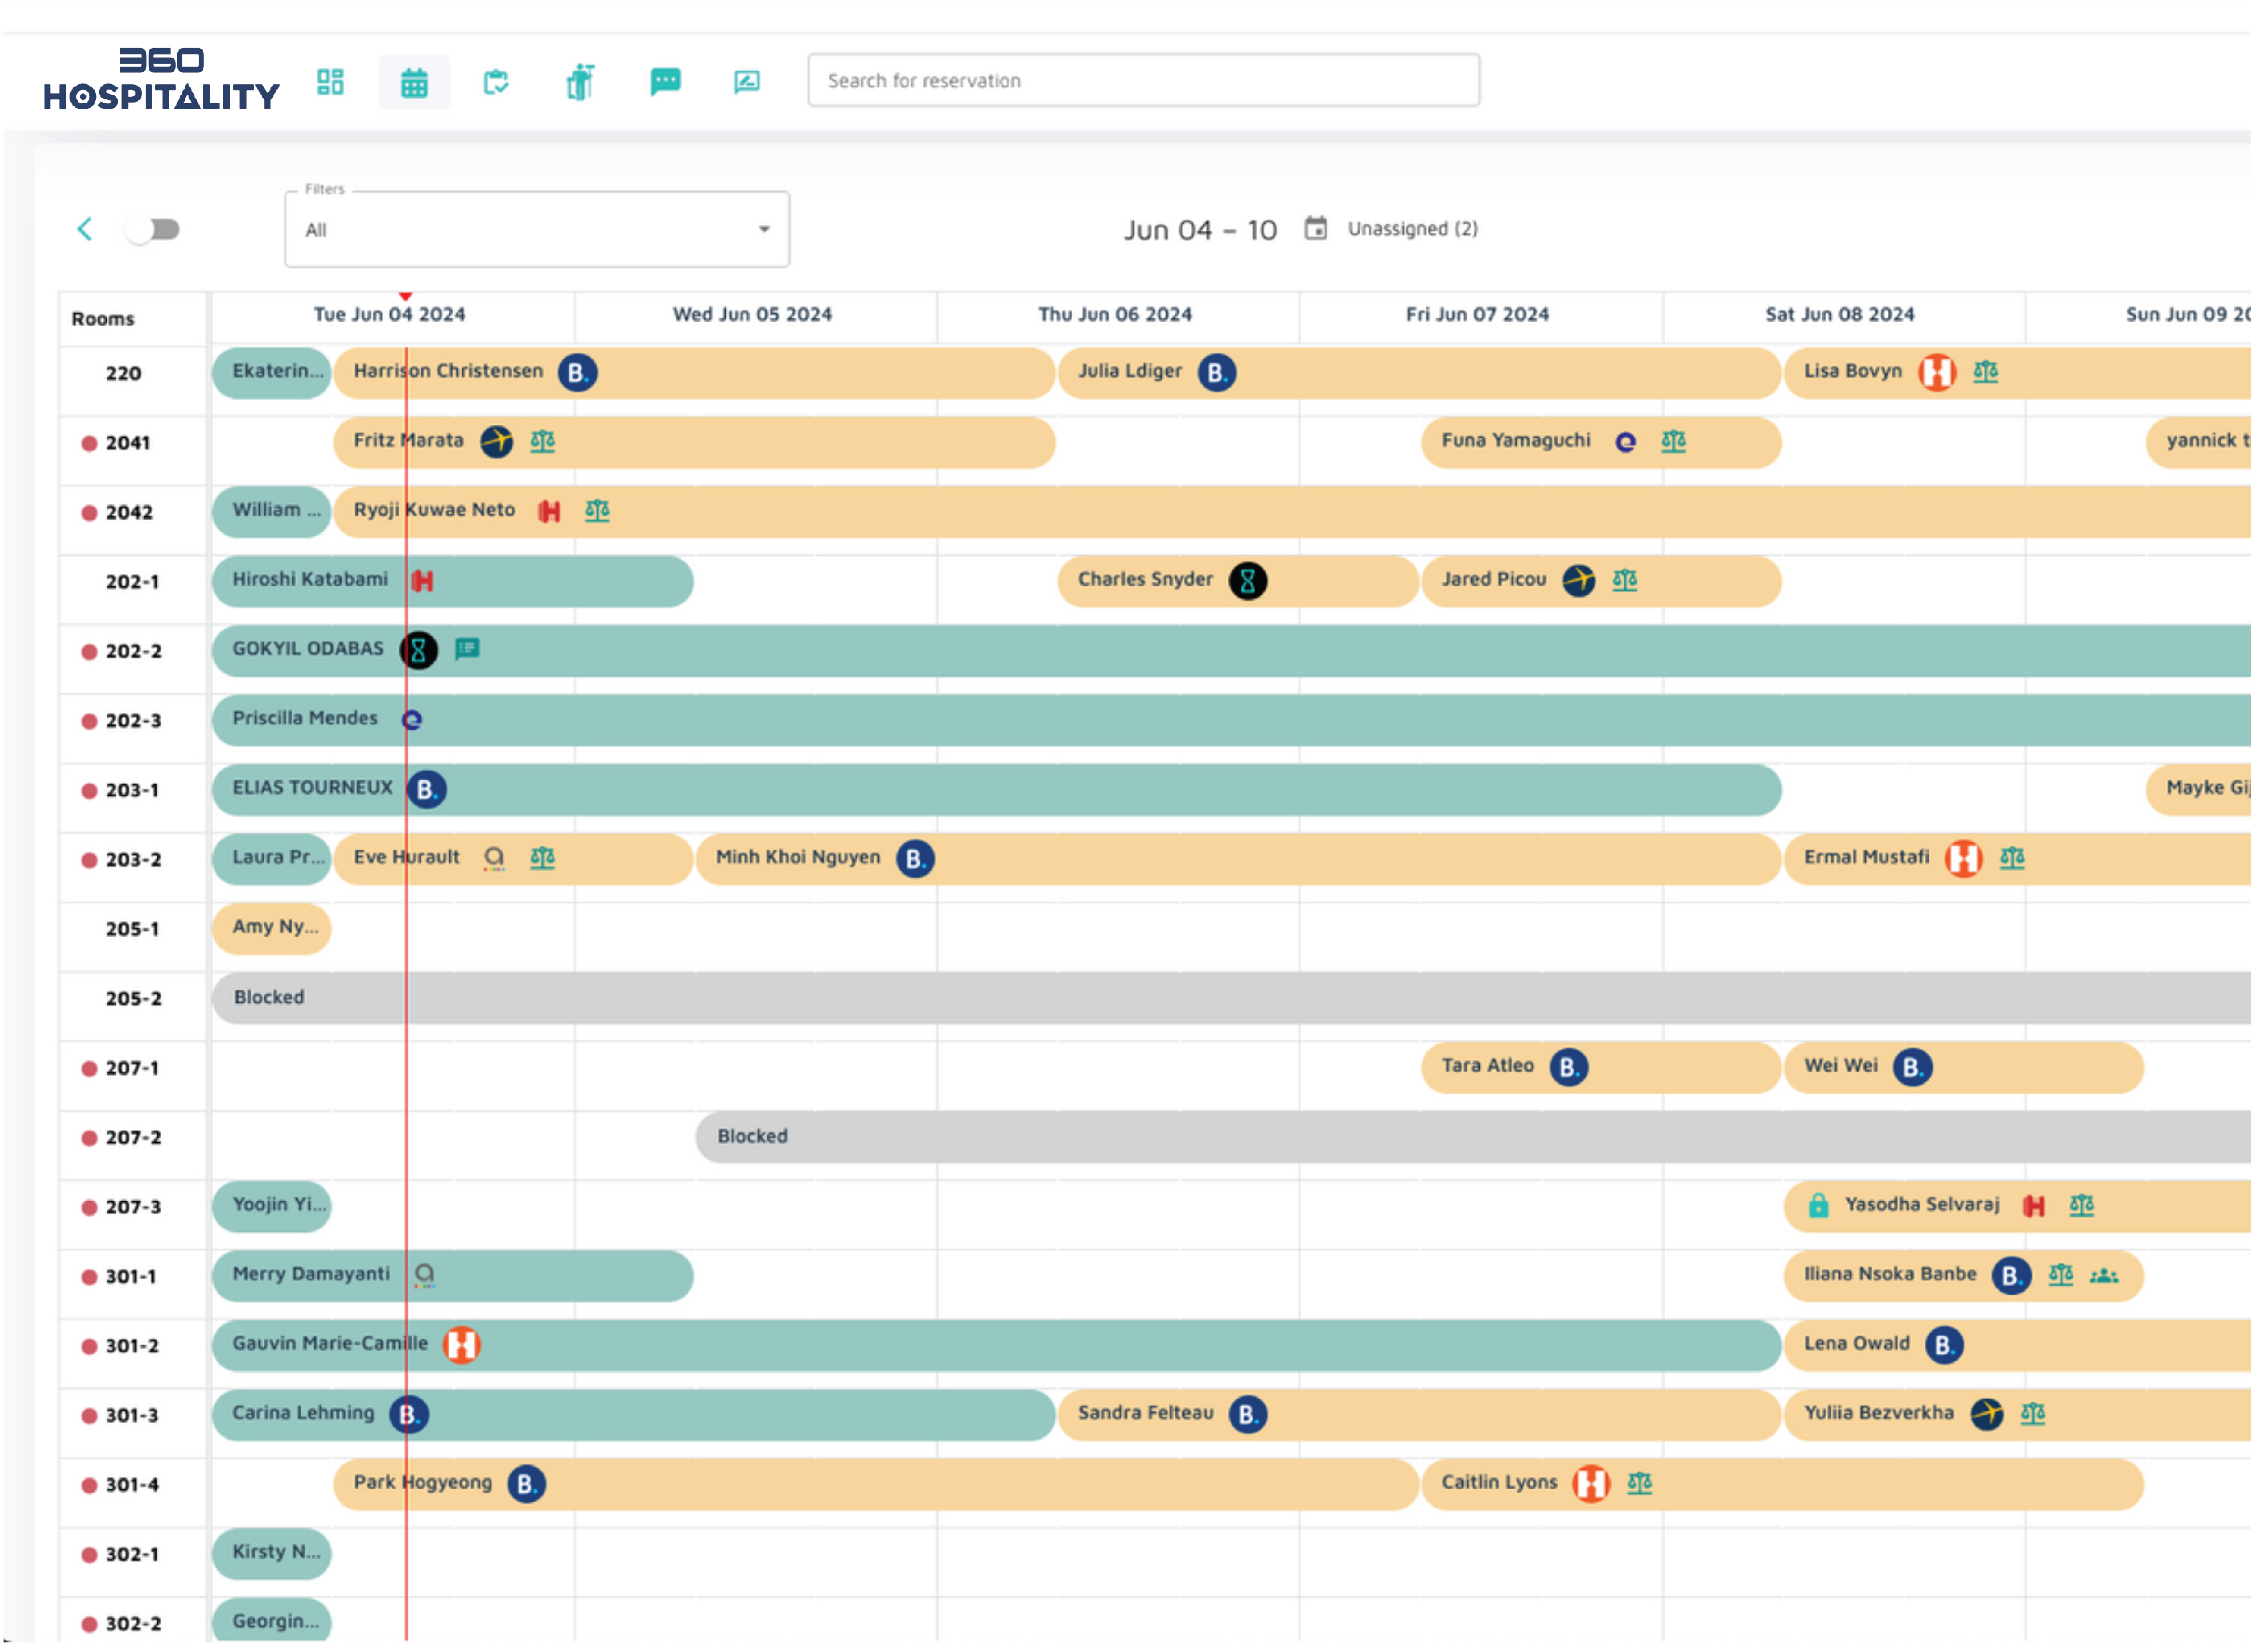The image size is (2251, 1652).
Task: Click the balance scale icon on Fritz Marata
Action: 542,441
